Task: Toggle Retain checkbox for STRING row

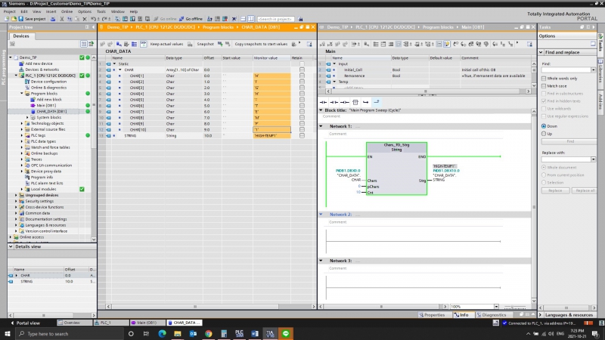Action: click(x=302, y=136)
